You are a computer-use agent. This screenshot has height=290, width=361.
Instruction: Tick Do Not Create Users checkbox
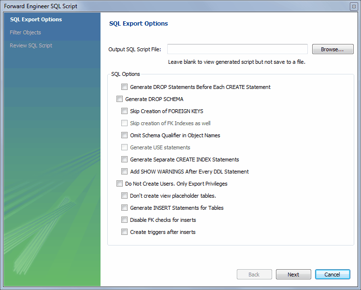coord(120,184)
